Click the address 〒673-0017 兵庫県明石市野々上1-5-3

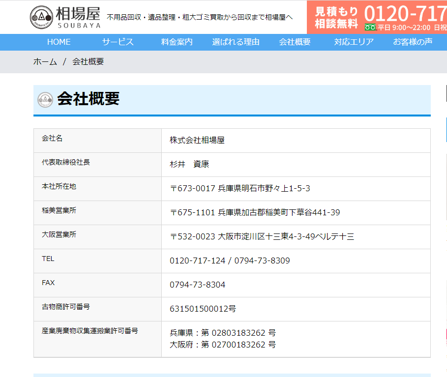[x=240, y=188]
